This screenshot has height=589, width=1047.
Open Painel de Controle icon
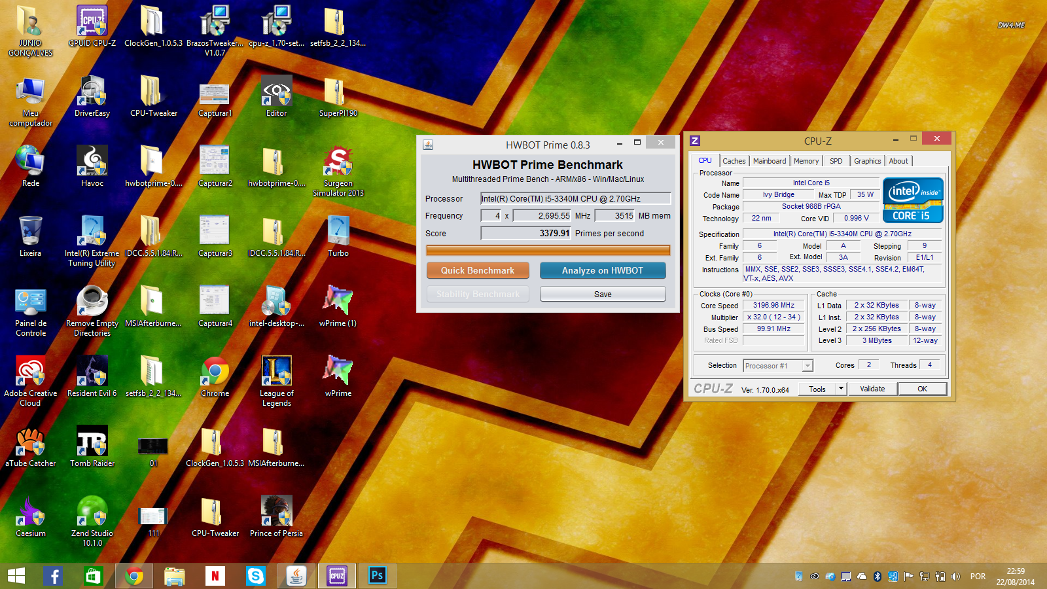31,311
